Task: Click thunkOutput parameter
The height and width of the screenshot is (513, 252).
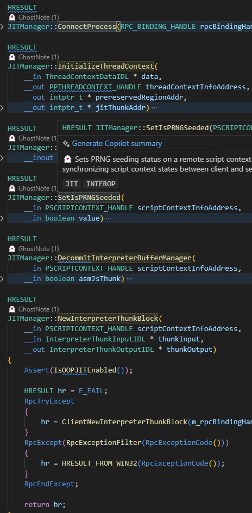Action: point(190,350)
